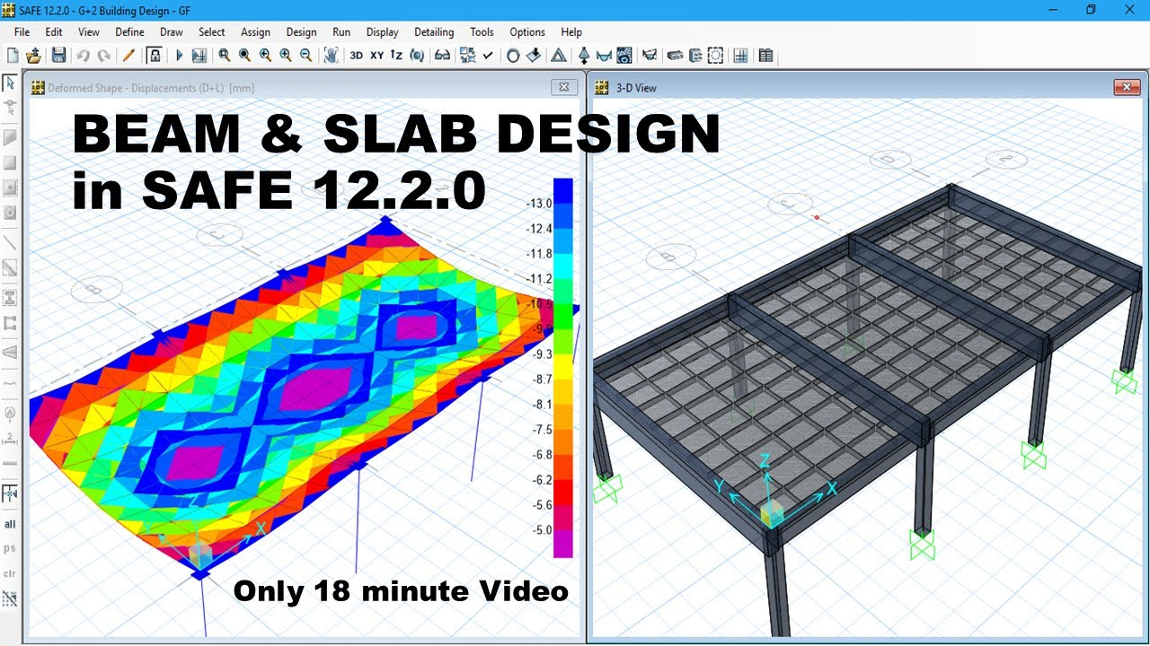
Task: Click the Redo arrow icon
Action: [x=104, y=56]
